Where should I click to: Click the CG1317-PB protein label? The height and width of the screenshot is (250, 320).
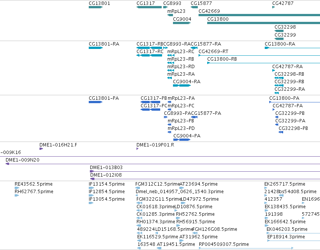pos(154,98)
